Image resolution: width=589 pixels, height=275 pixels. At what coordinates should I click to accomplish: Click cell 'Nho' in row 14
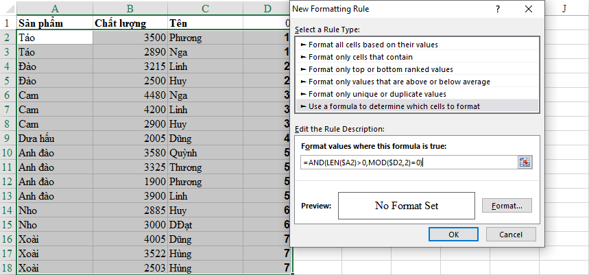(55, 211)
